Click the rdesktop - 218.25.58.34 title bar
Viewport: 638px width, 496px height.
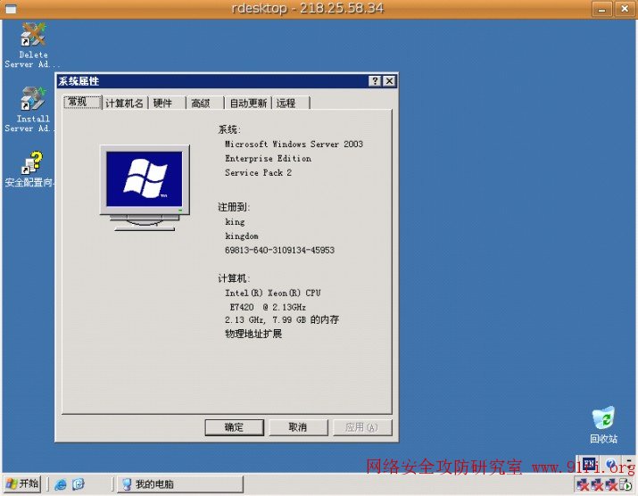tap(307, 9)
